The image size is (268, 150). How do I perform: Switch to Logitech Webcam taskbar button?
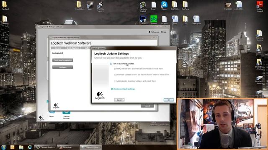click(90, 147)
